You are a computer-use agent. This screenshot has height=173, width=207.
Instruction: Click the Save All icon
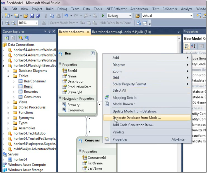pyautogui.click(x=38, y=16)
